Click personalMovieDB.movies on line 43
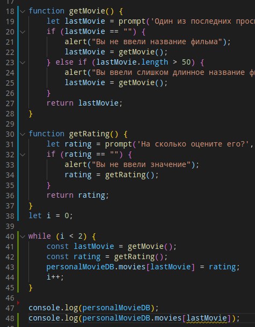This screenshot has height=327, width=255. [96, 267]
